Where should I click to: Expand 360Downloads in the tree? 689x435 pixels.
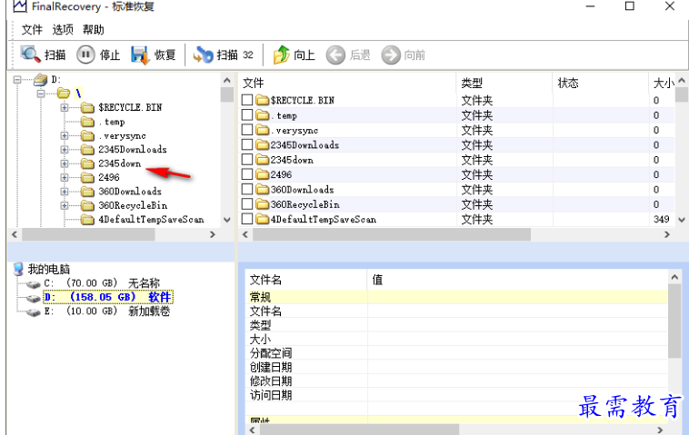pos(65,192)
